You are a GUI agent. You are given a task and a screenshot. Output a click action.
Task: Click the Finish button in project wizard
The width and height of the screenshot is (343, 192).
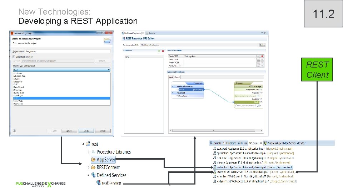(86, 131)
